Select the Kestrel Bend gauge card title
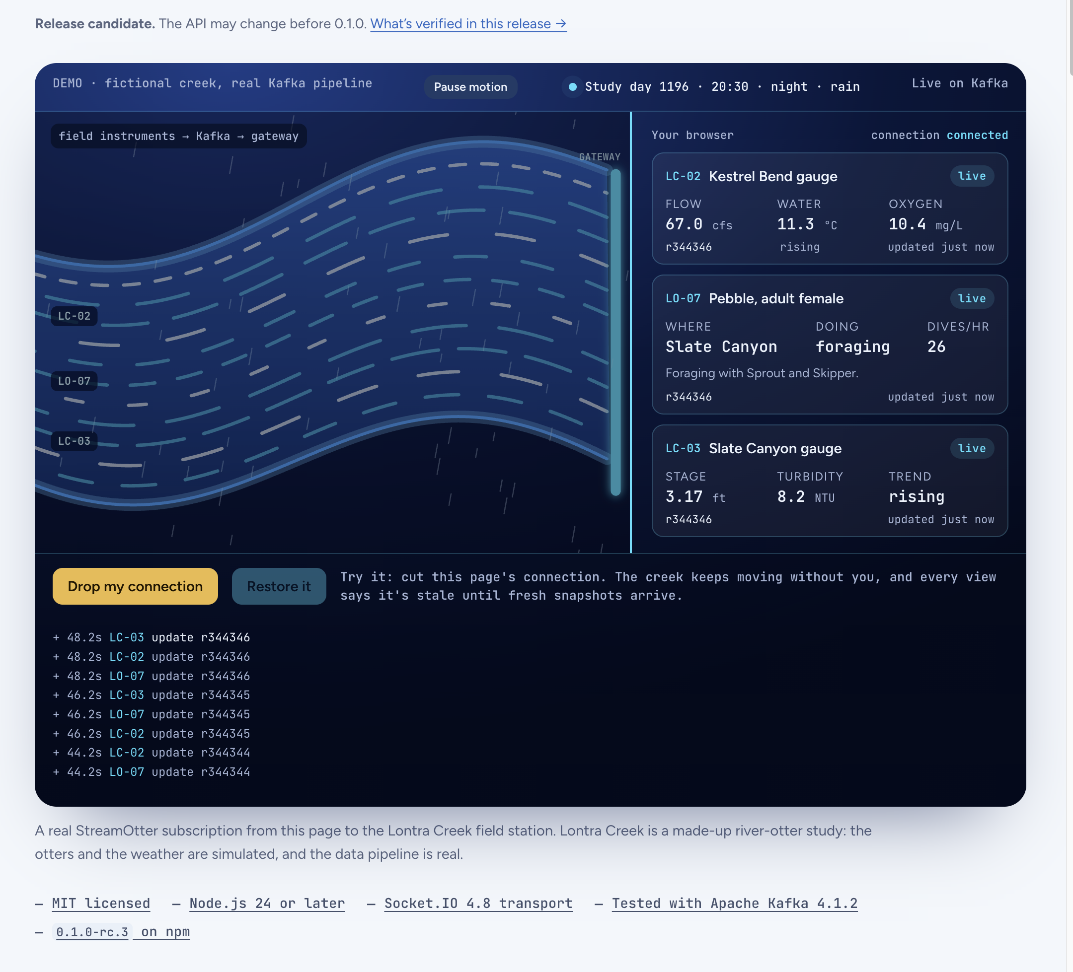Image resolution: width=1073 pixels, height=972 pixels. point(773,176)
